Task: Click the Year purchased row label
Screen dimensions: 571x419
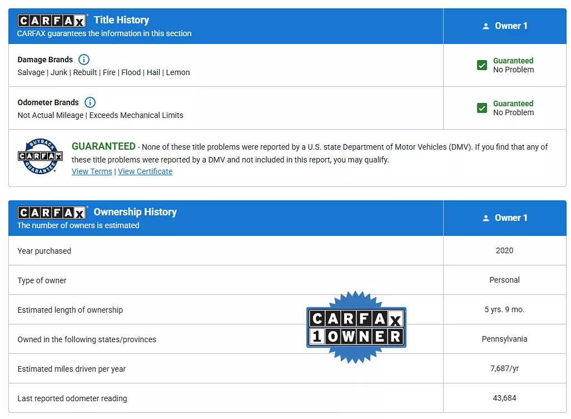Action: [x=44, y=251]
